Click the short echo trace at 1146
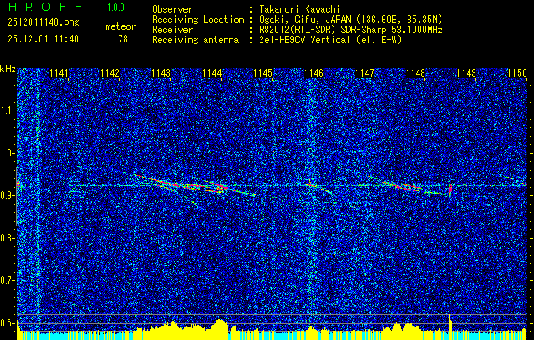 (318, 188)
